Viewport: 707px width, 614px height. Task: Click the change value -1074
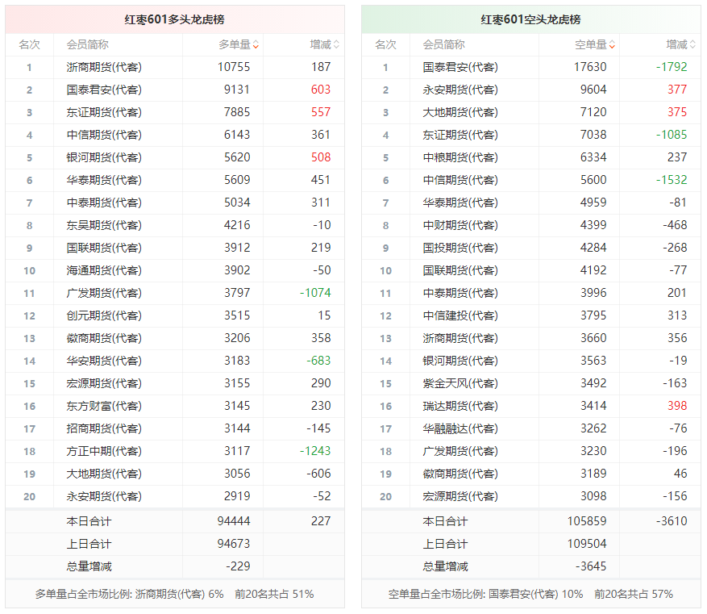[x=315, y=293]
